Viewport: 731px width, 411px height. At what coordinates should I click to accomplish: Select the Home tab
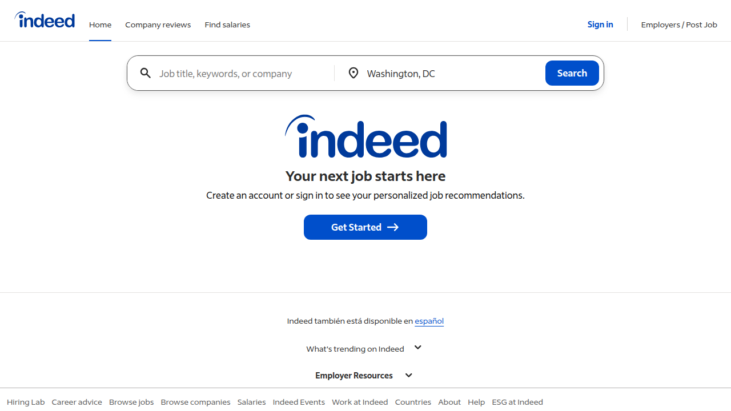point(100,25)
